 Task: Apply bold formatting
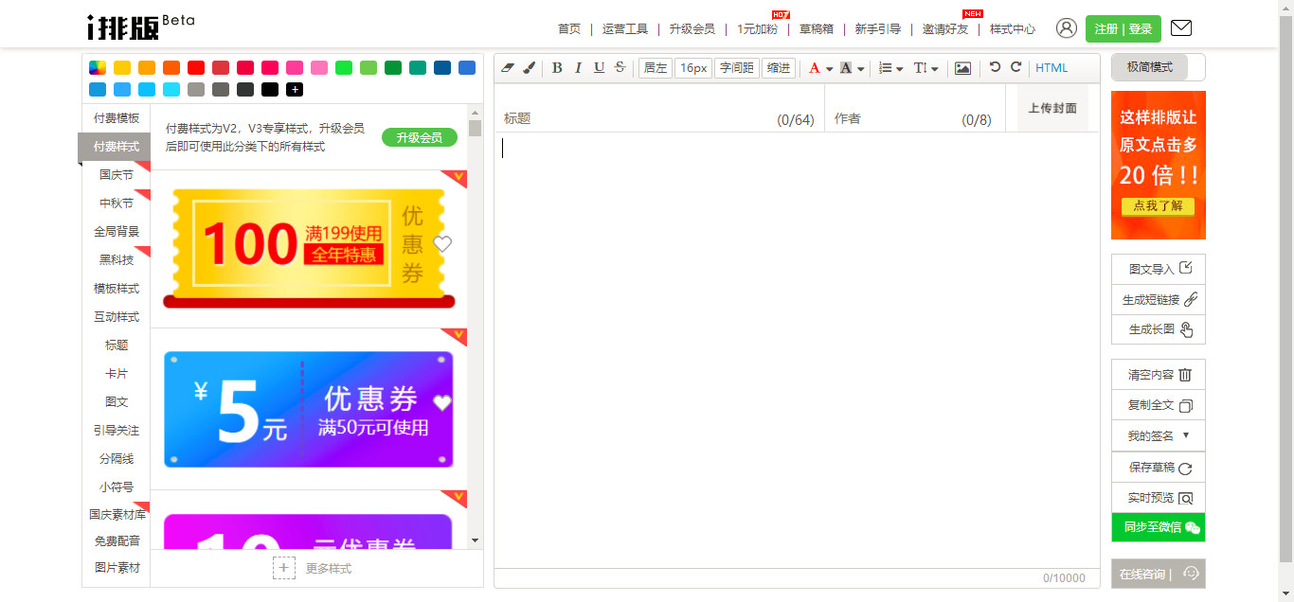556,67
